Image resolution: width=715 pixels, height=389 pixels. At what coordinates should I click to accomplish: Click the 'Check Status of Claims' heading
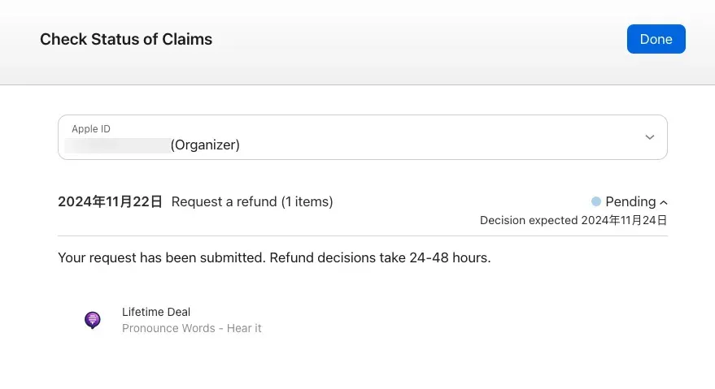point(126,39)
